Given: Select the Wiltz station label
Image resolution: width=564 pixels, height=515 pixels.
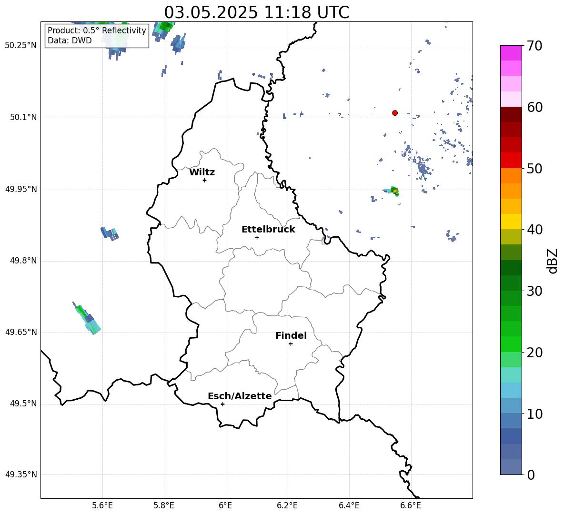Looking at the screenshot, I should pyautogui.click(x=202, y=172).
